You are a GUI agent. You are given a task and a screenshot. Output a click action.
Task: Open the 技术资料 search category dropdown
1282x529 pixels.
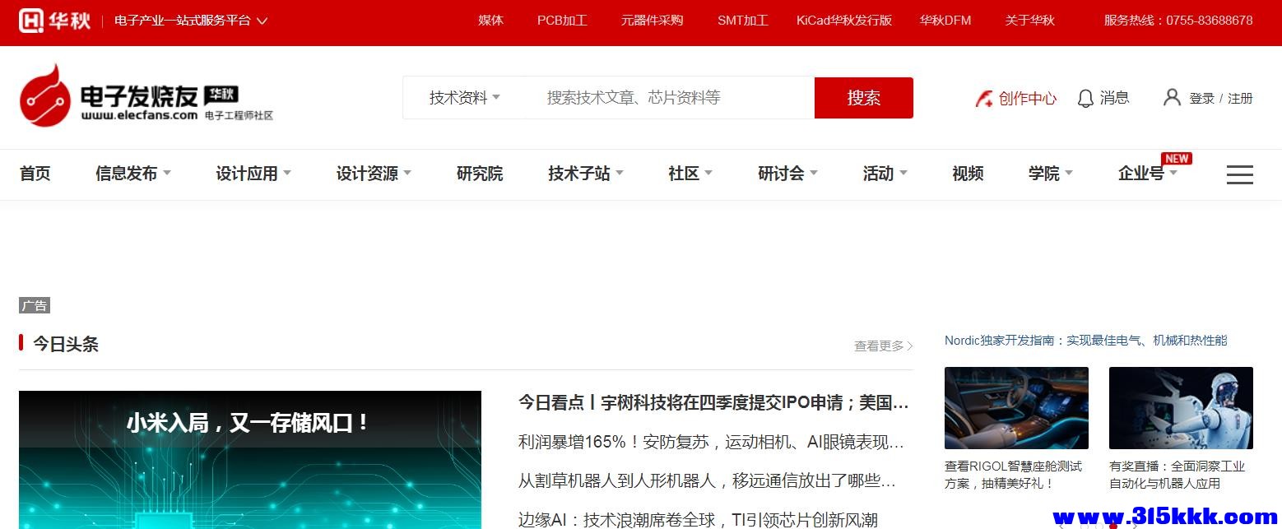coord(463,97)
